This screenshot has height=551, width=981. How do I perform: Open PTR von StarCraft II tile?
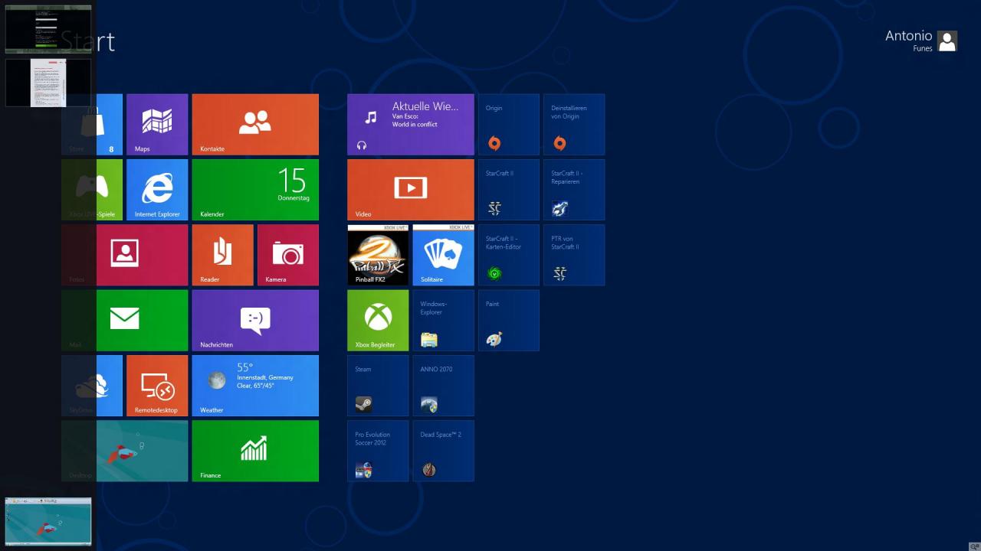click(x=574, y=255)
